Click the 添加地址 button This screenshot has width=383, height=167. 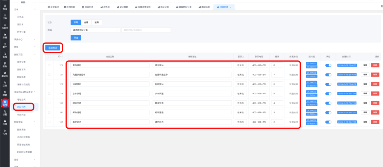[x=53, y=48]
